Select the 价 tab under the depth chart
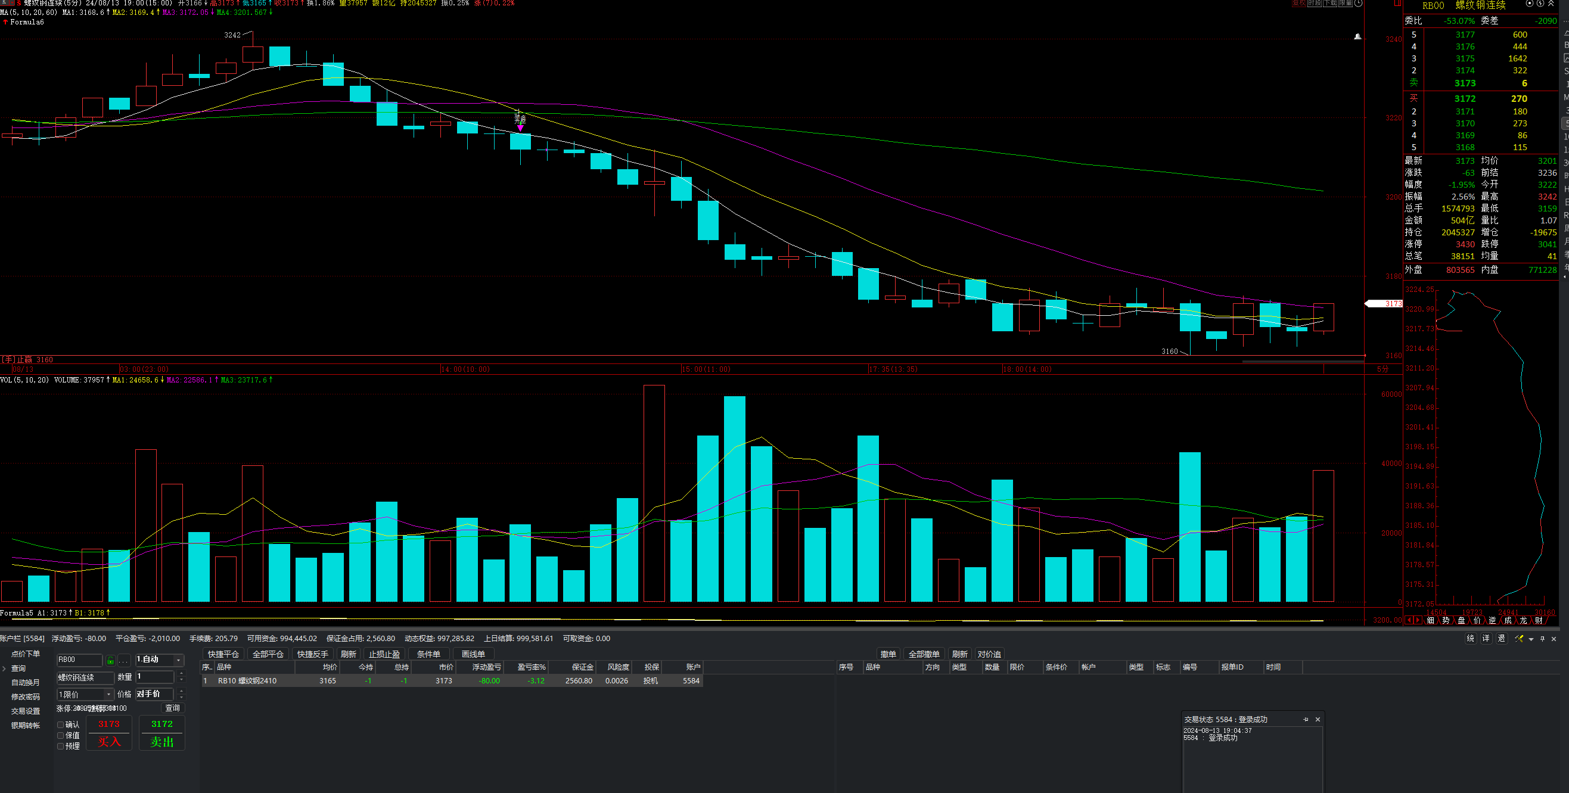Screen dimensions: 1569x793 click(x=1477, y=620)
